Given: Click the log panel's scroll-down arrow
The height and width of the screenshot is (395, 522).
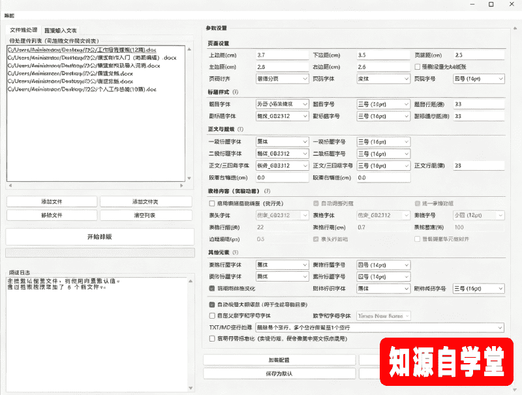Looking at the screenshot, I should click(191, 388).
